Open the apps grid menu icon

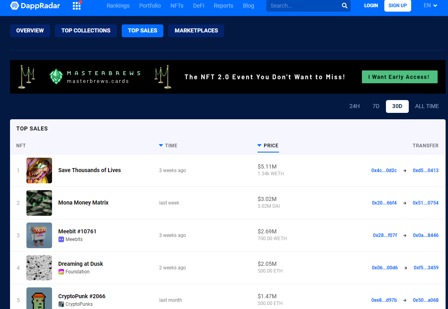point(76,6)
